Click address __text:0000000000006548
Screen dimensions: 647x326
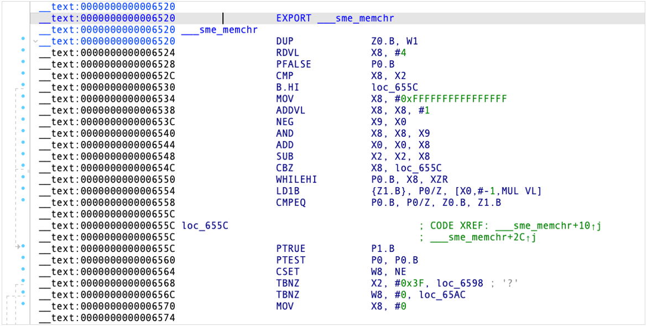click(x=107, y=157)
